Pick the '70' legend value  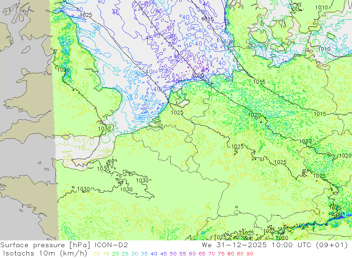(x=212, y=254)
